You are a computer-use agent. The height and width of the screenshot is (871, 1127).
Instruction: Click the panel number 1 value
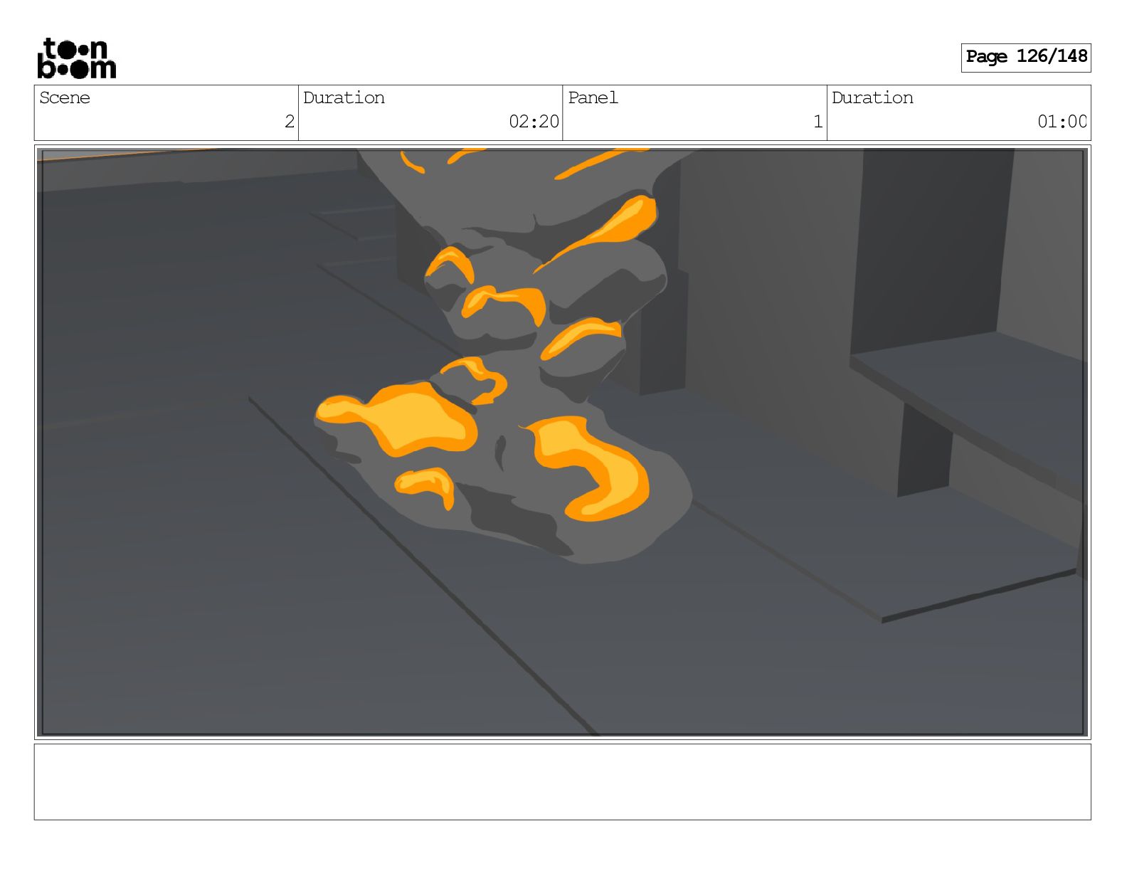pyautogui.click(x=818, y=122)
